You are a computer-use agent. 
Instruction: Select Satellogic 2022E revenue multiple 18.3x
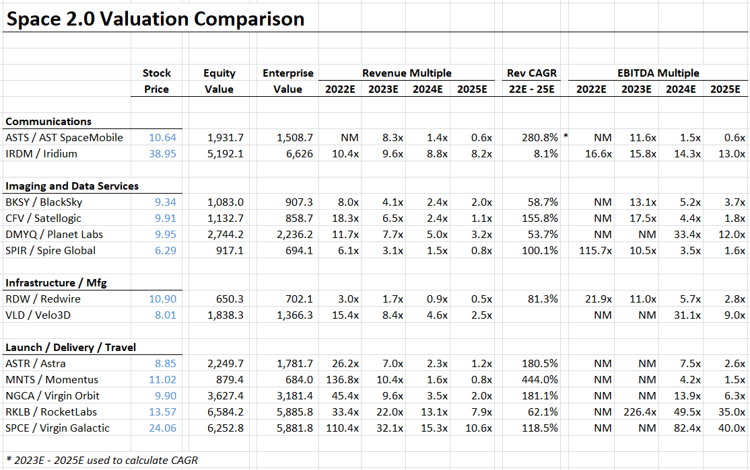(x=345, y=219)
